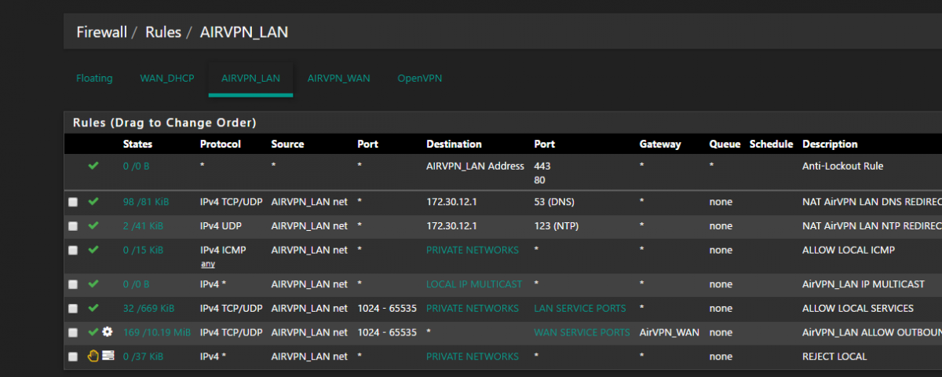Click 172.30.12.1 in the 53 (DNS) row
Image resolution: width=942 pixels, height=377 pixels.
(x=451, y=202)
